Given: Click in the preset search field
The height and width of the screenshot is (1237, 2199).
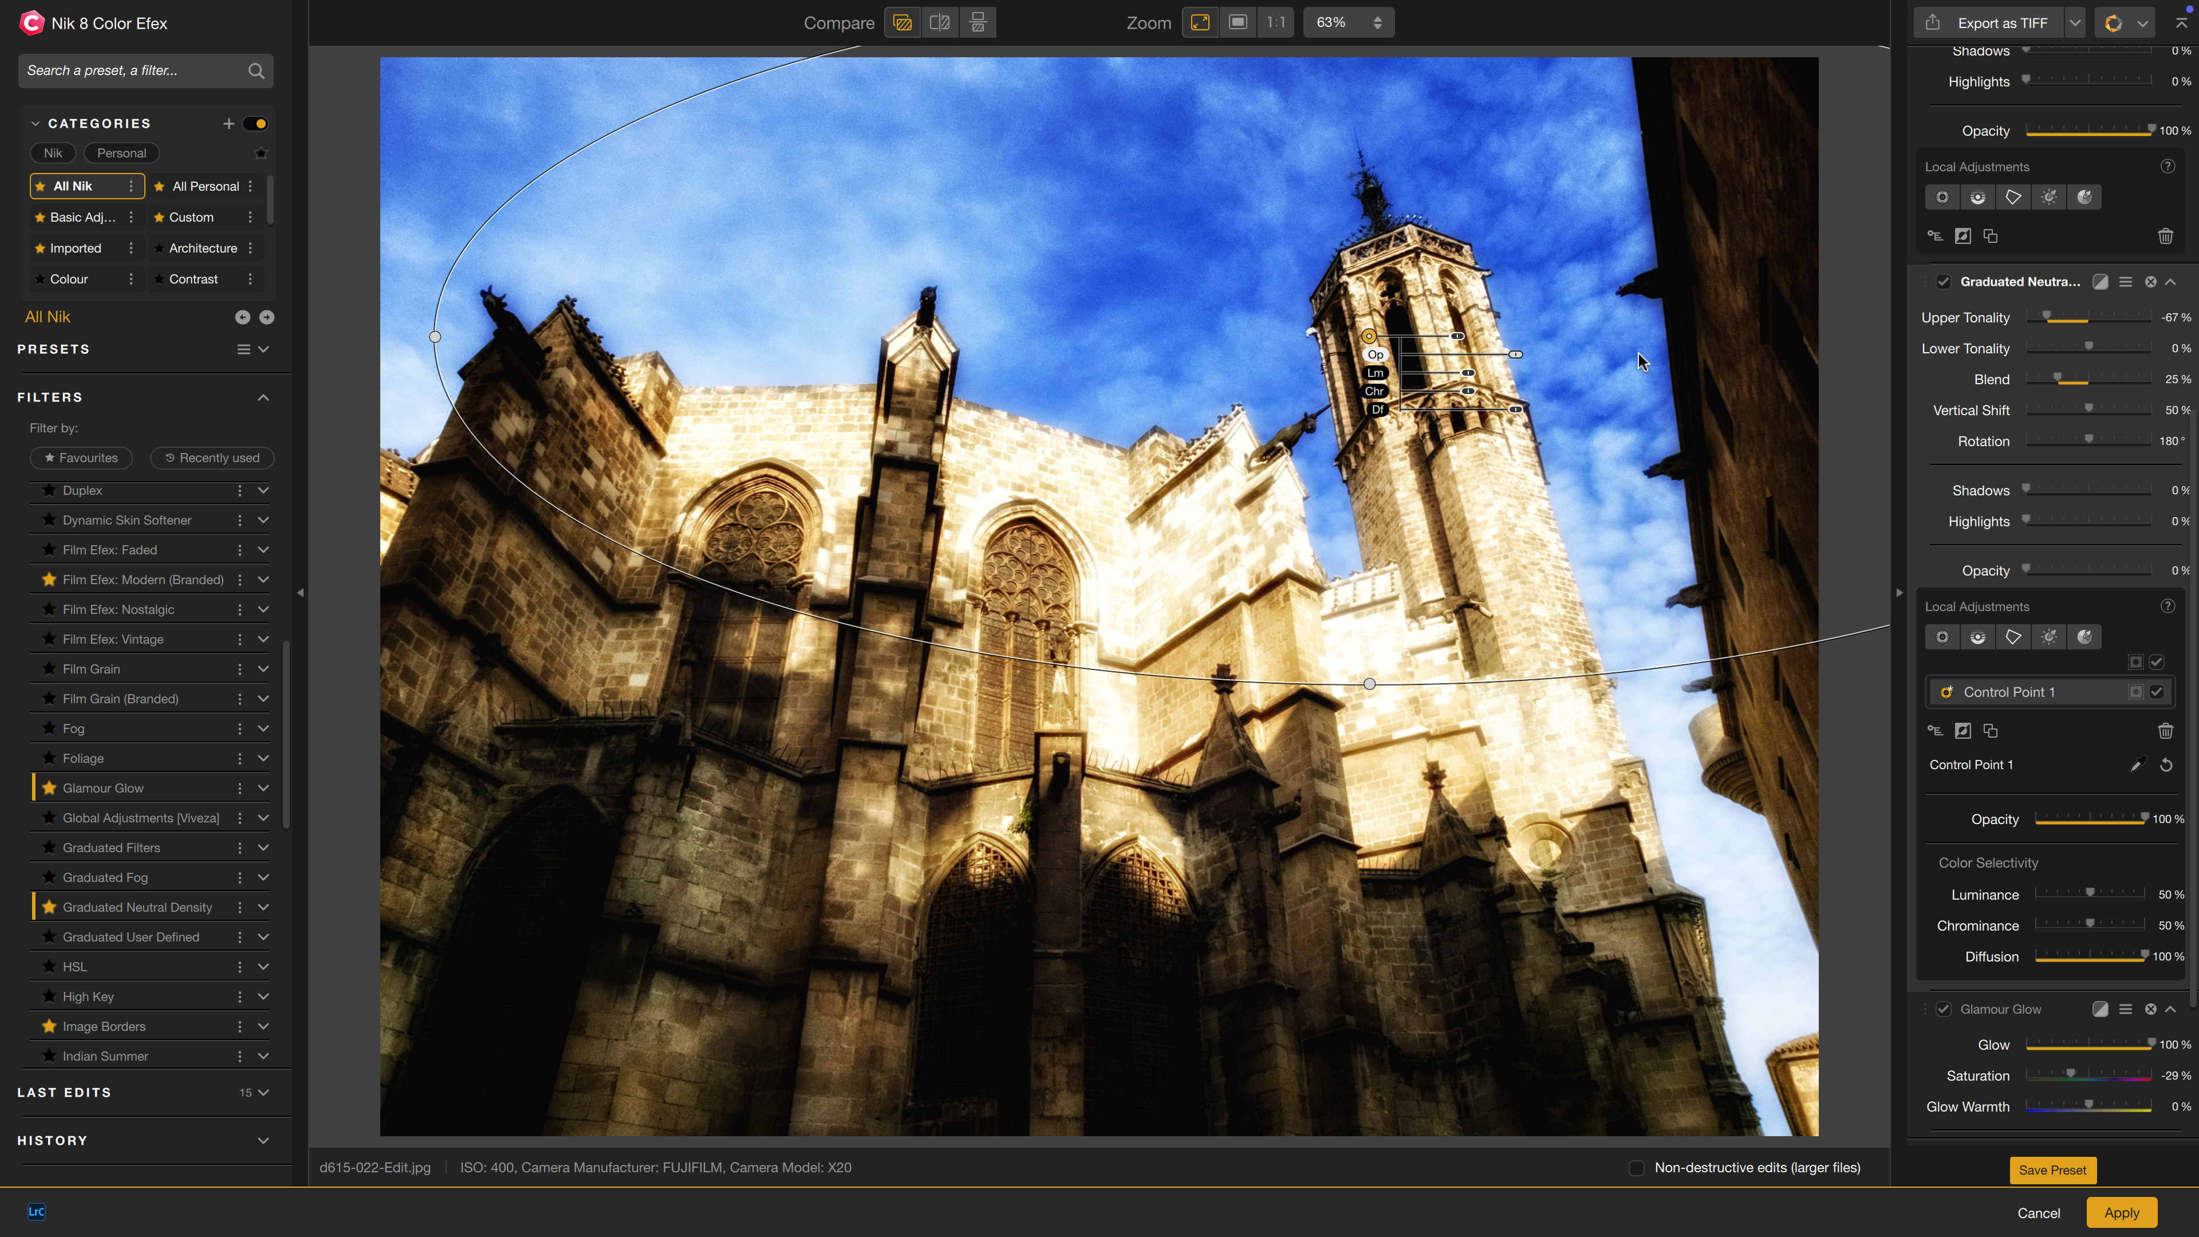Looking at the screenshot, I should tap(128, 71).
